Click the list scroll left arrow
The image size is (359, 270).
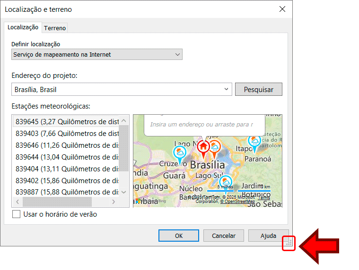click(18, 202)
